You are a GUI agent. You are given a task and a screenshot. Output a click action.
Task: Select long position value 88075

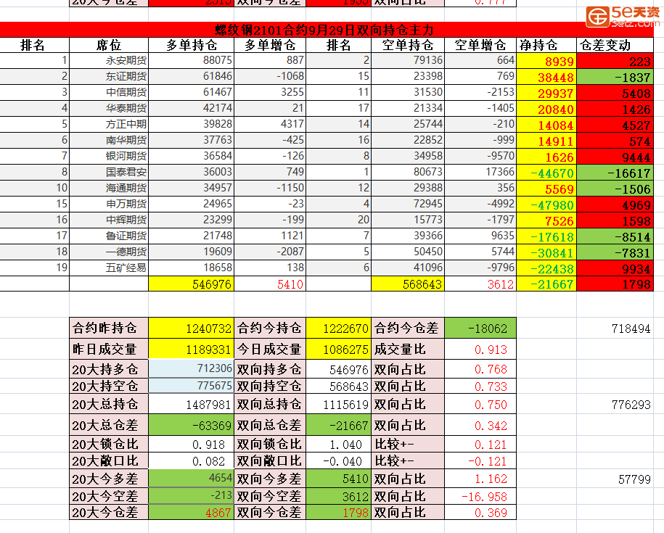(192, 60)
